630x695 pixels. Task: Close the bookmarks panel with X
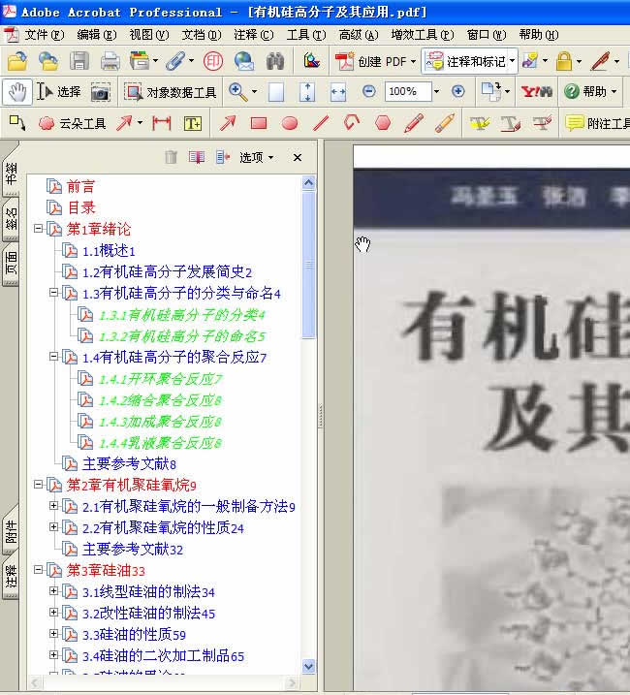point(297,157)
